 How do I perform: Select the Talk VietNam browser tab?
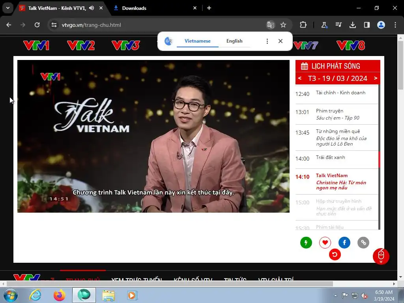[57, 8]
